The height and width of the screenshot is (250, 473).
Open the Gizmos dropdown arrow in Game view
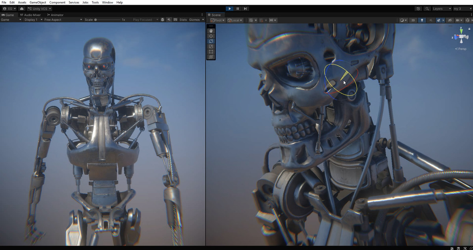tap(203, 20)
